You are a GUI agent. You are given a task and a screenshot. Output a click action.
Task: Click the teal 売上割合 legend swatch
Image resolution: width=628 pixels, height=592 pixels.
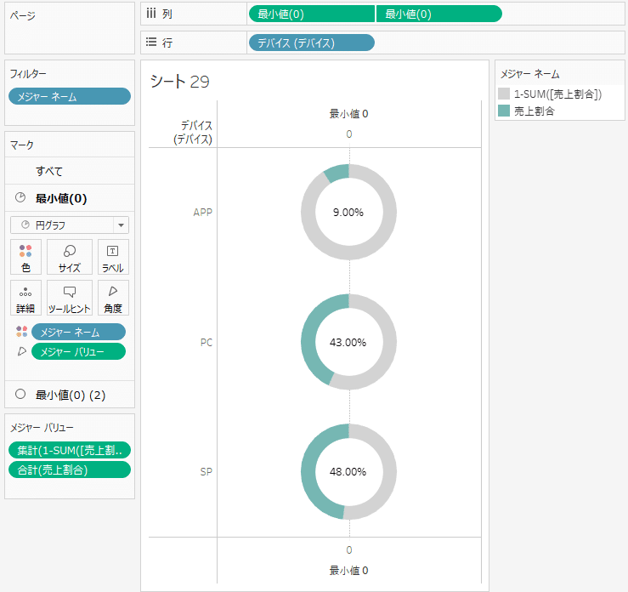503,111
